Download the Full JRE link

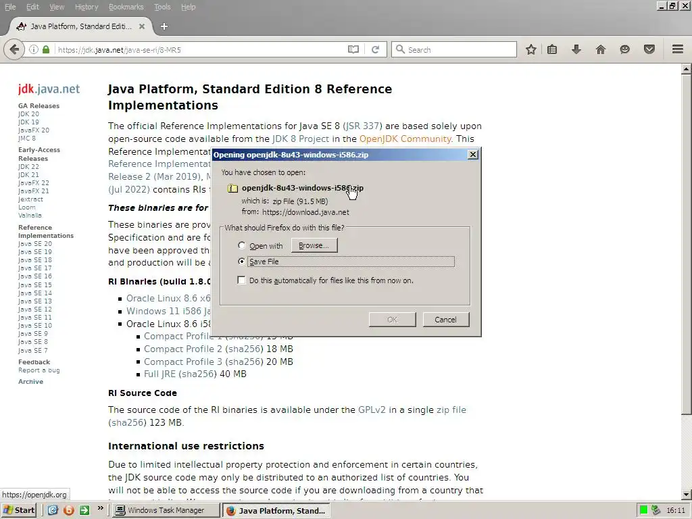click(x=159, y=374)
